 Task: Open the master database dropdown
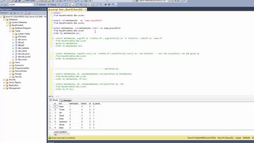(x=33, y=5)
